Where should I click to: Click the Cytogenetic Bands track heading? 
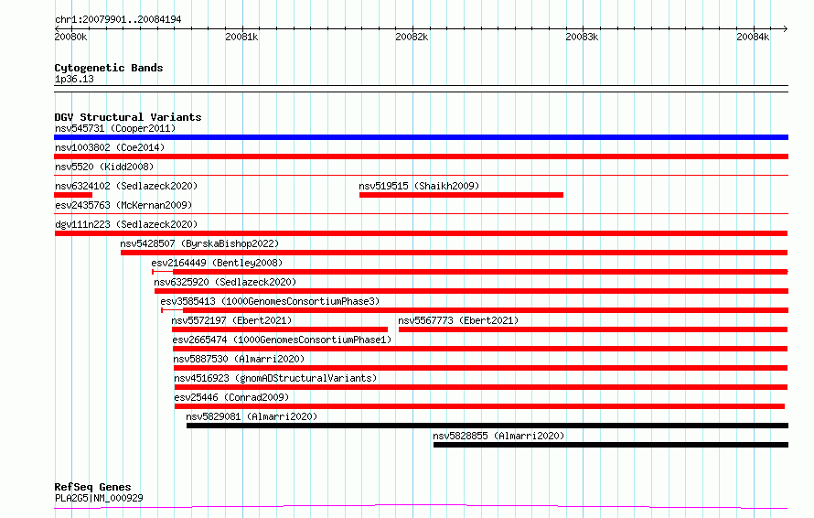[x=109, y=68]
